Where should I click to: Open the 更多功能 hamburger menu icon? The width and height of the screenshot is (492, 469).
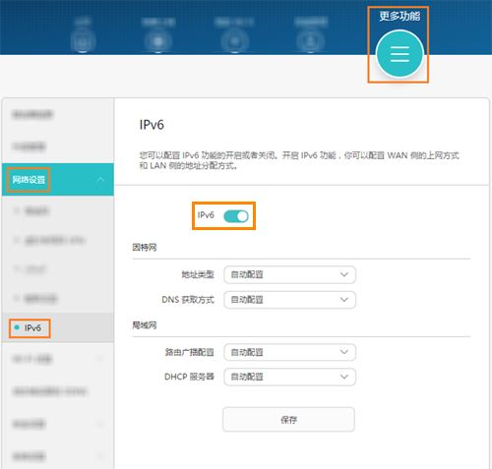tap(400, 54)
